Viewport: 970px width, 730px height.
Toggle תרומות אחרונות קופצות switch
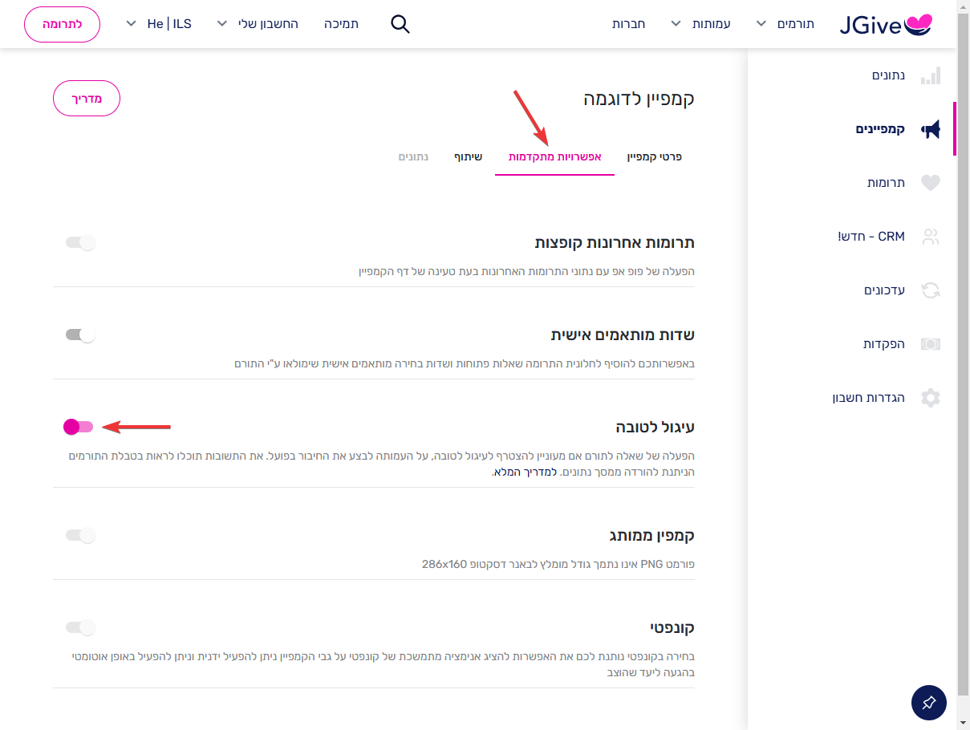pos(80,242)
